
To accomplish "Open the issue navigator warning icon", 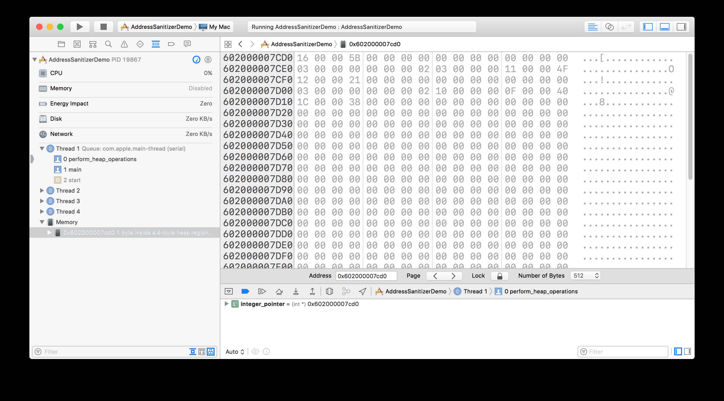I will pos(124,44).
